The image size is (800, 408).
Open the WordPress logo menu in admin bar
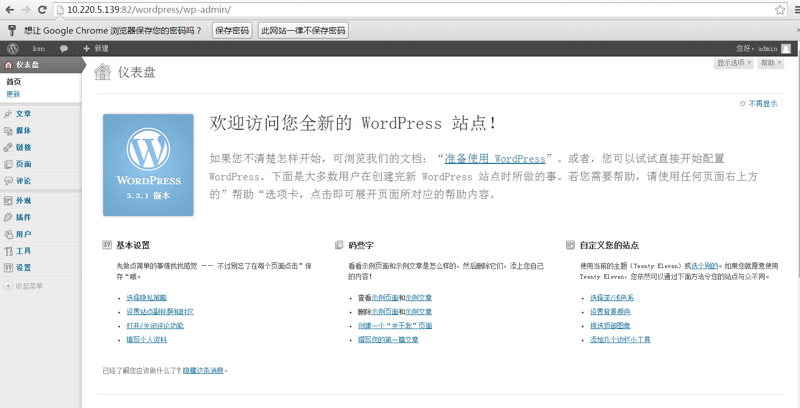click(13, 49)
